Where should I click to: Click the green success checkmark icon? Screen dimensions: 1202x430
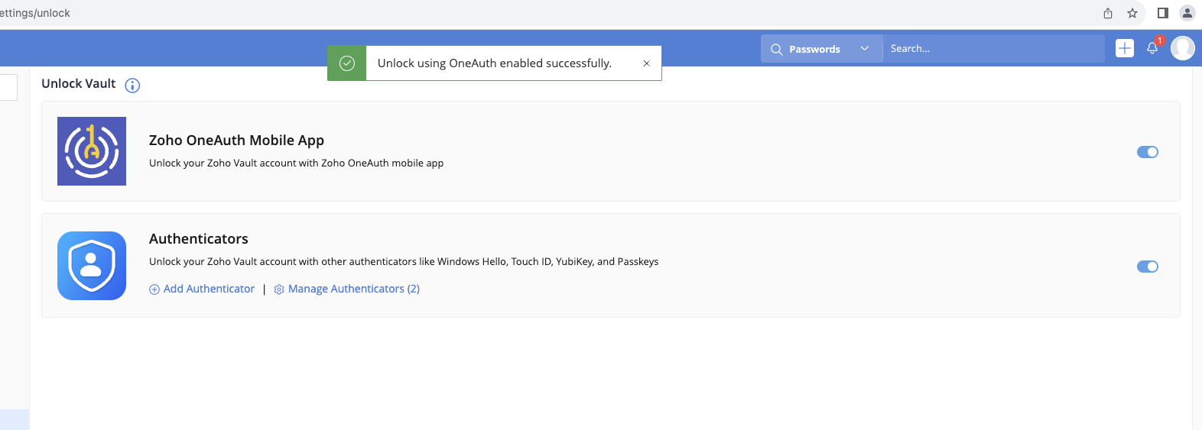coord(347,63)
